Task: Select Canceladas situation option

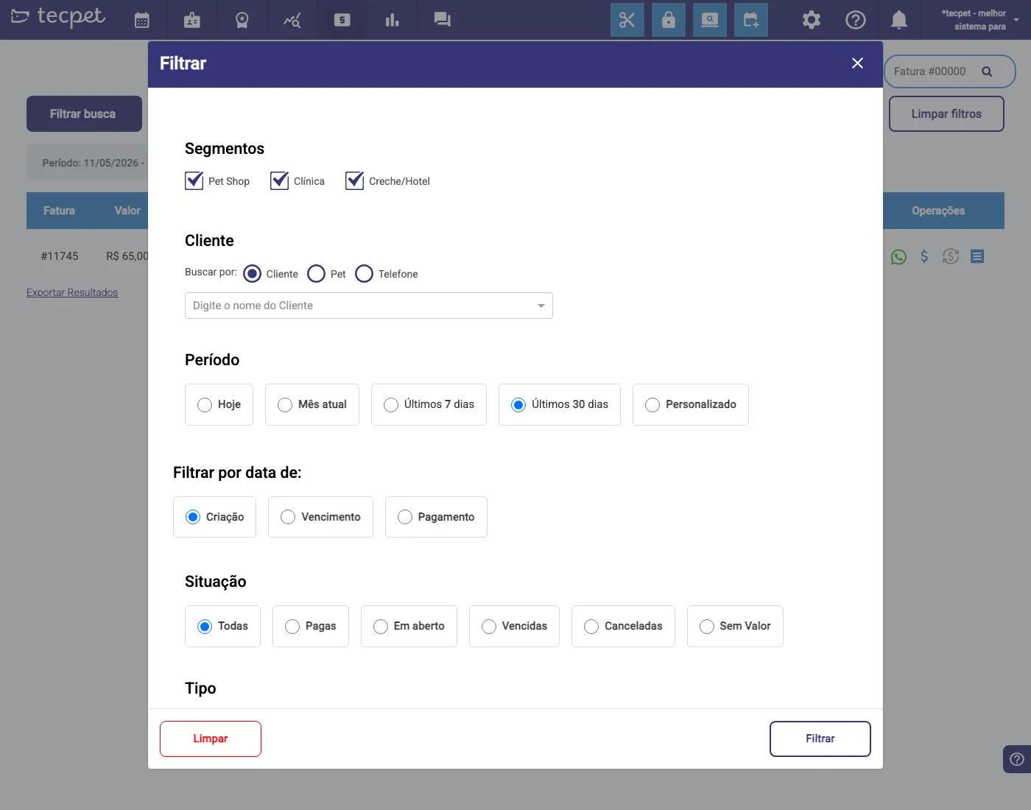Action: click(623, 626)
